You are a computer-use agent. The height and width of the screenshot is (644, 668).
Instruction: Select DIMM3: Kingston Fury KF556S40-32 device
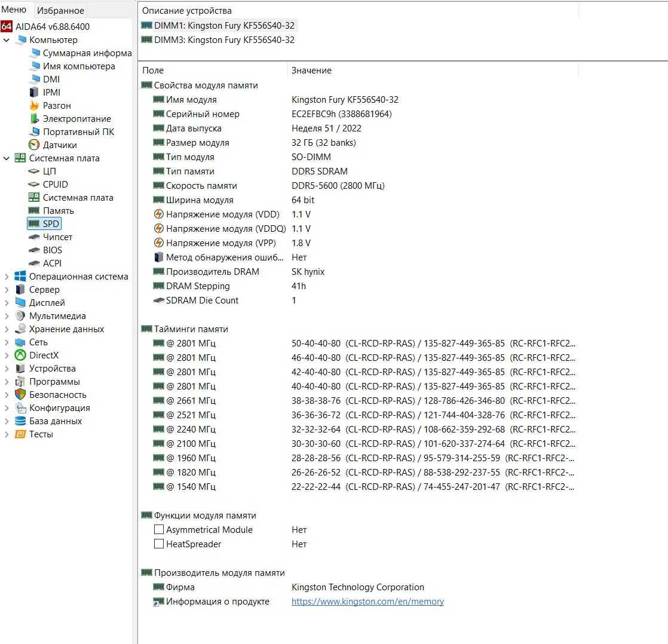224,40
